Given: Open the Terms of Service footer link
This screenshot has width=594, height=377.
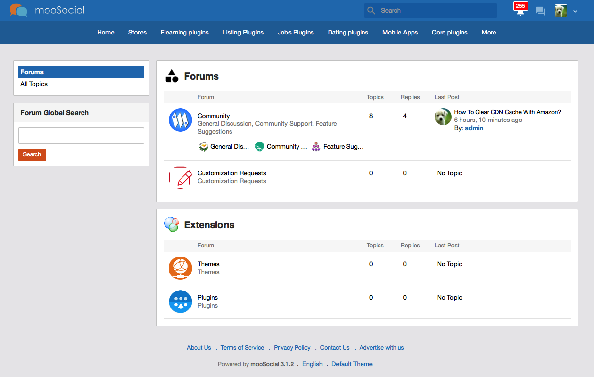Looking at the screenshot, I should (242, 348).
